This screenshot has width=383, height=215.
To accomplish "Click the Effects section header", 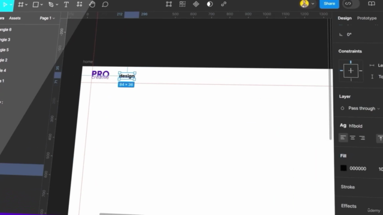I will click(x=349, y=206).
